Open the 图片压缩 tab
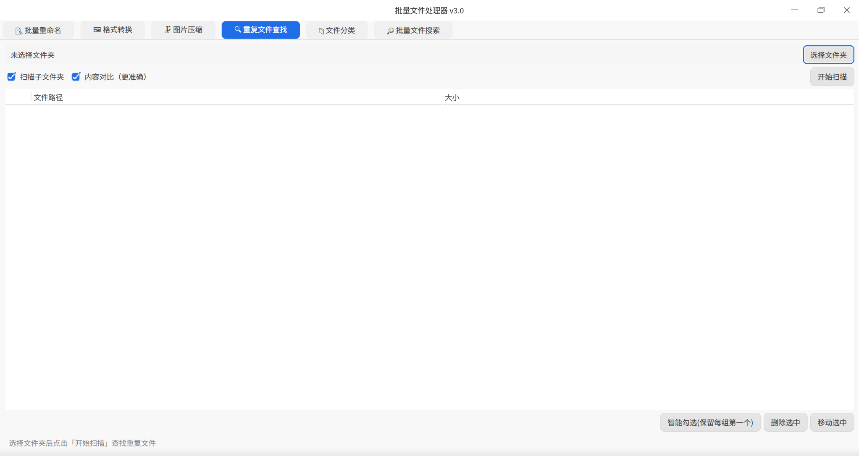 coord(184,30)
